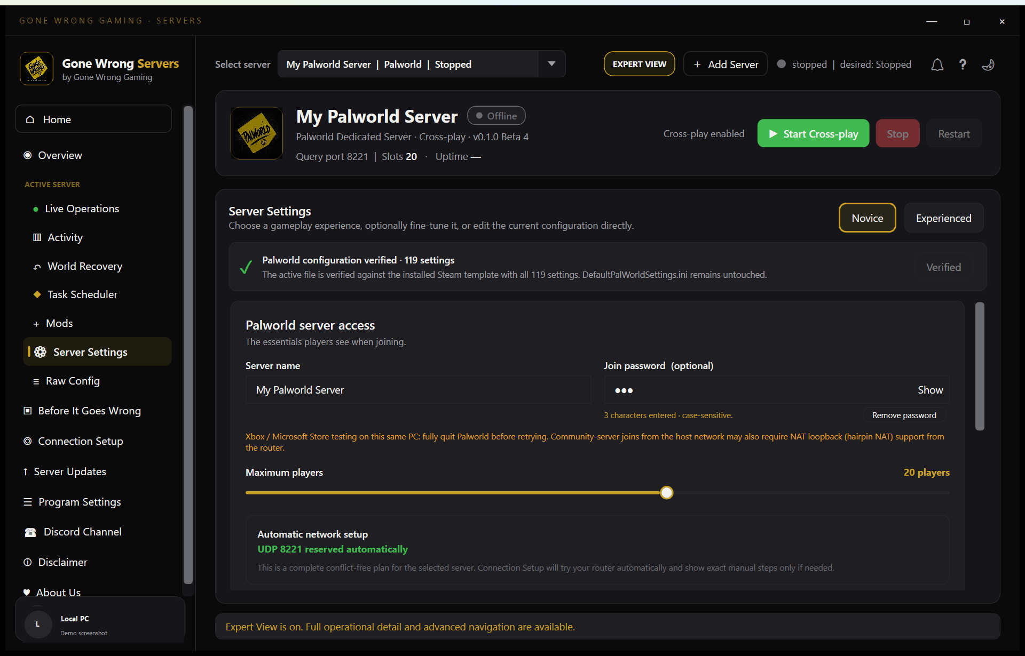The width and height of the screenshot is (1025, 656).
Task: Click the Offline status badge
Action: point(496,116)
